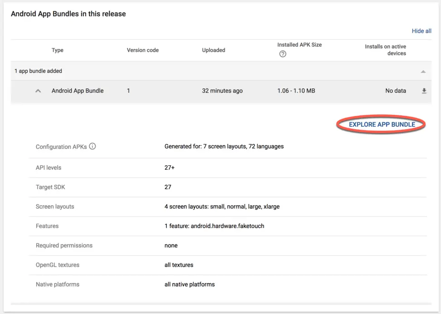Select the Android App Bundle row name
441x314 pixels.
click(x=78, y=91)
